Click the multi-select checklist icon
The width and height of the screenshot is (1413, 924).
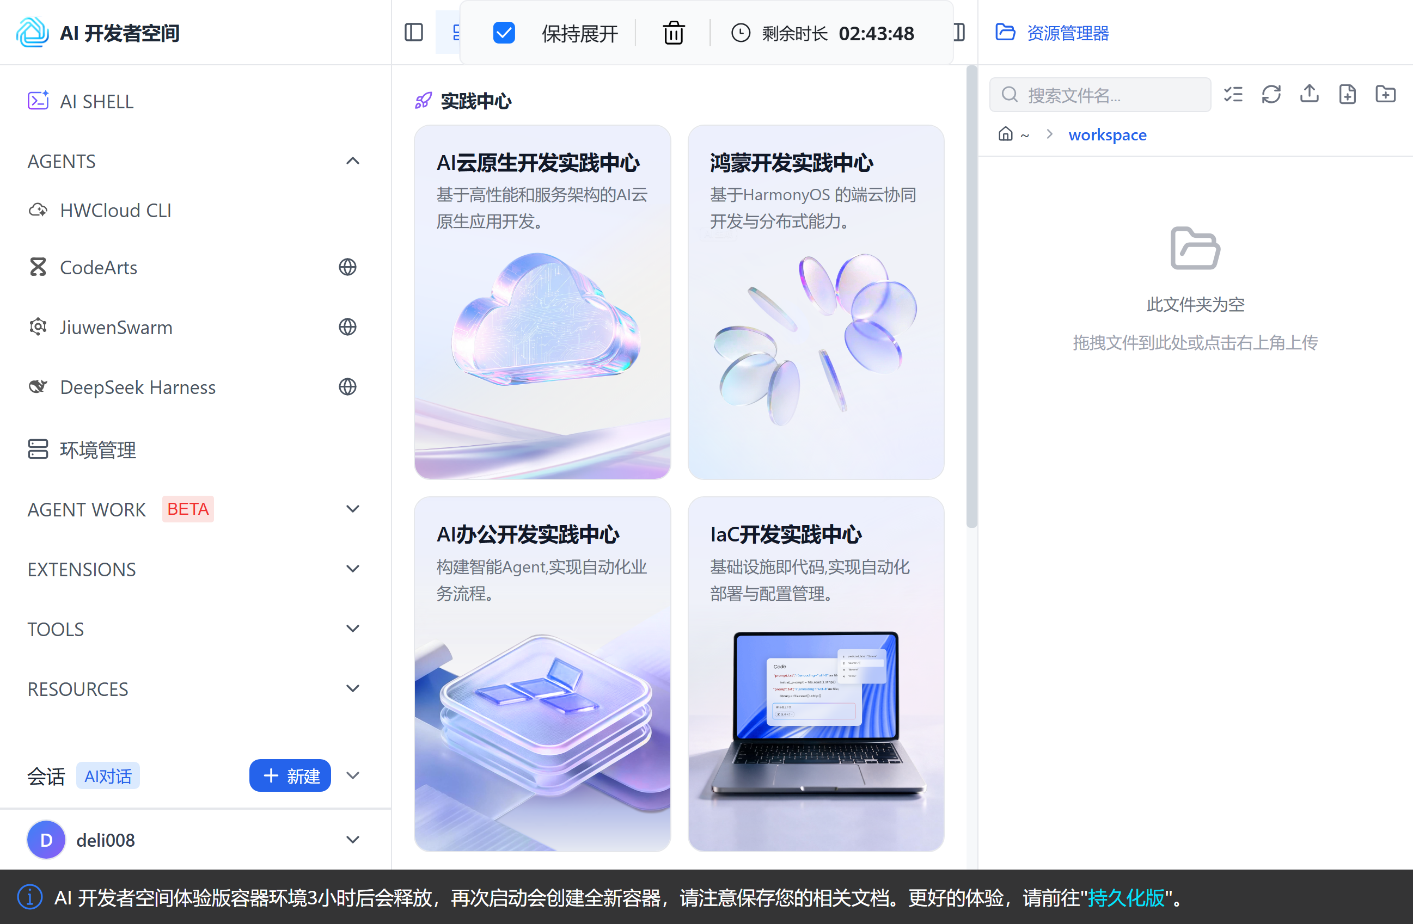[x=1233, y=94]
